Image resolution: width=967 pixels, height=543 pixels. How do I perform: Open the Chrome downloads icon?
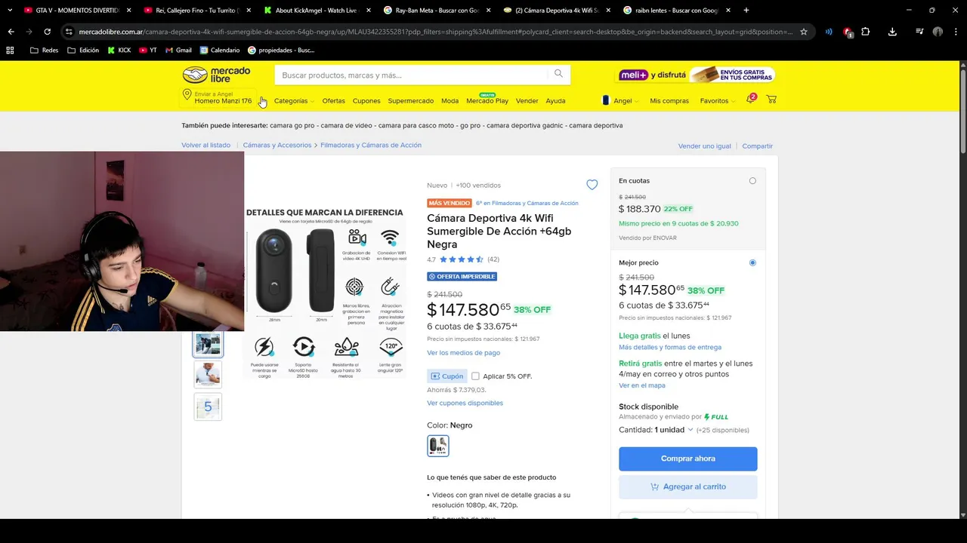click(892, 32)
